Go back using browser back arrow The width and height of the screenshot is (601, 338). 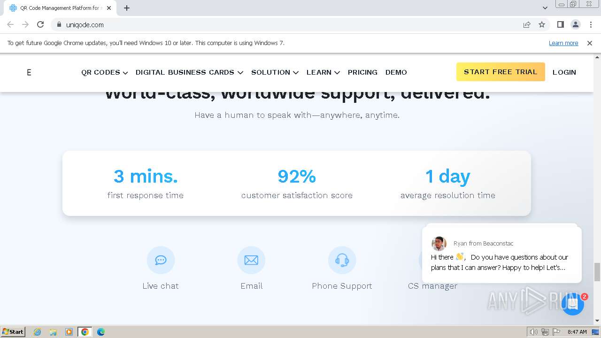point(10,24)
